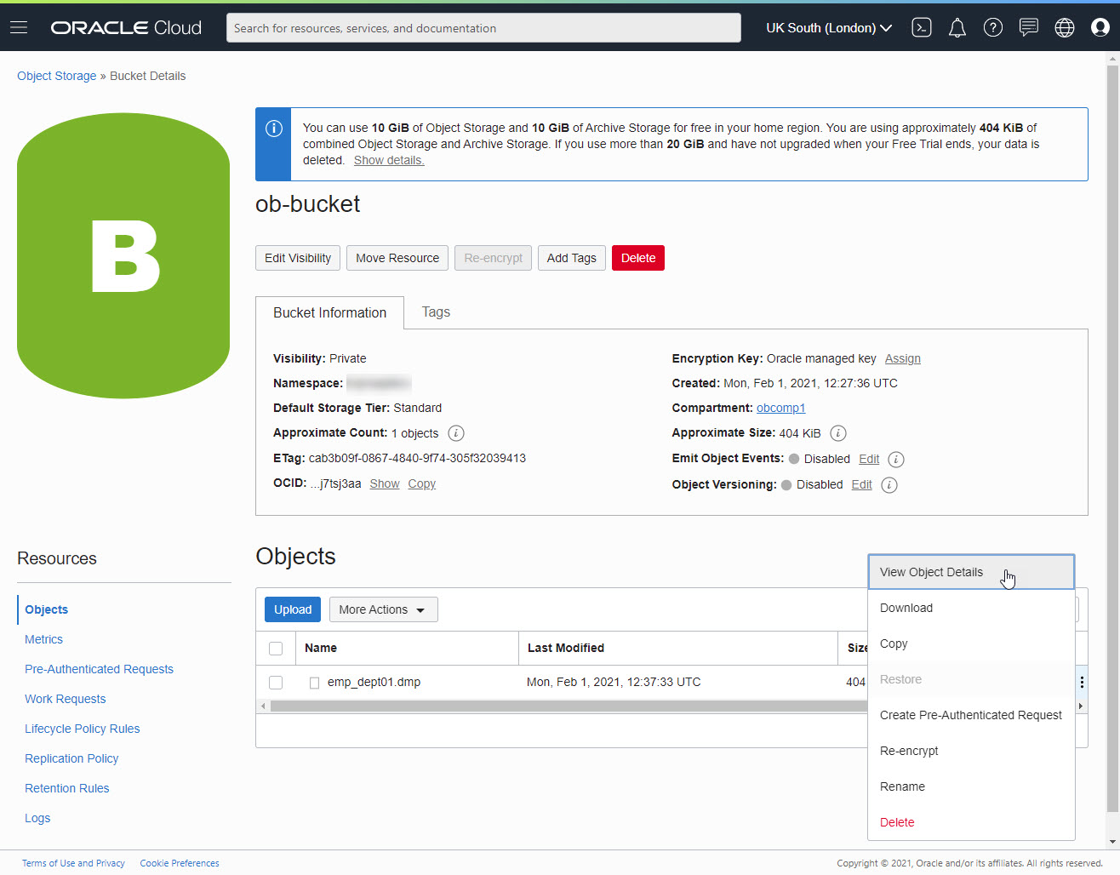The width and height of the screenshot is (1120, 875).
Task: Open the obcomp1 compartment link
Action: click(780, 408)
